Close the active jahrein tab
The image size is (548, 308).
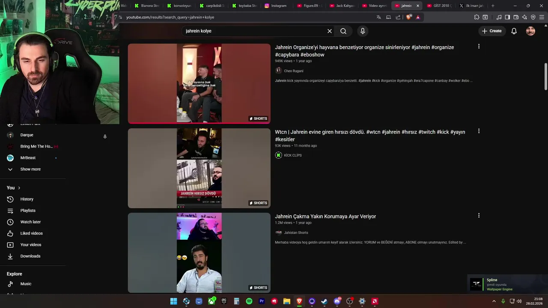coord(418,6)
